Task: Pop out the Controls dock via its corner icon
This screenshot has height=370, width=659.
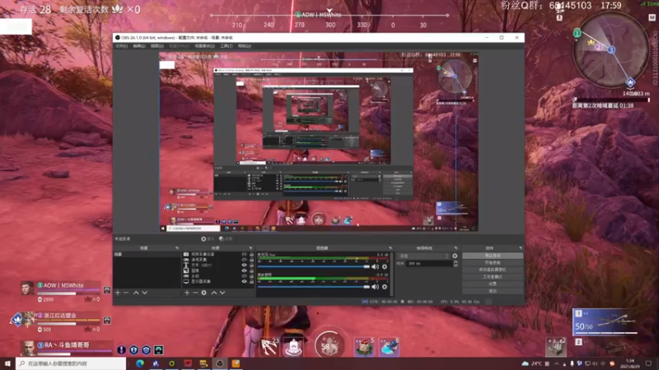Action: (521, 248)
